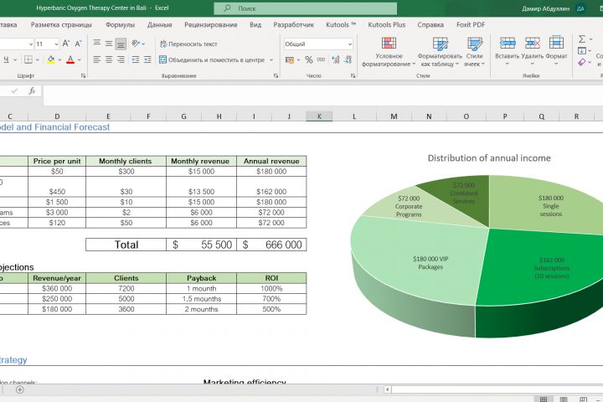Apply the thousands separator (000) format
603x402 pixels.
(321, 59)
